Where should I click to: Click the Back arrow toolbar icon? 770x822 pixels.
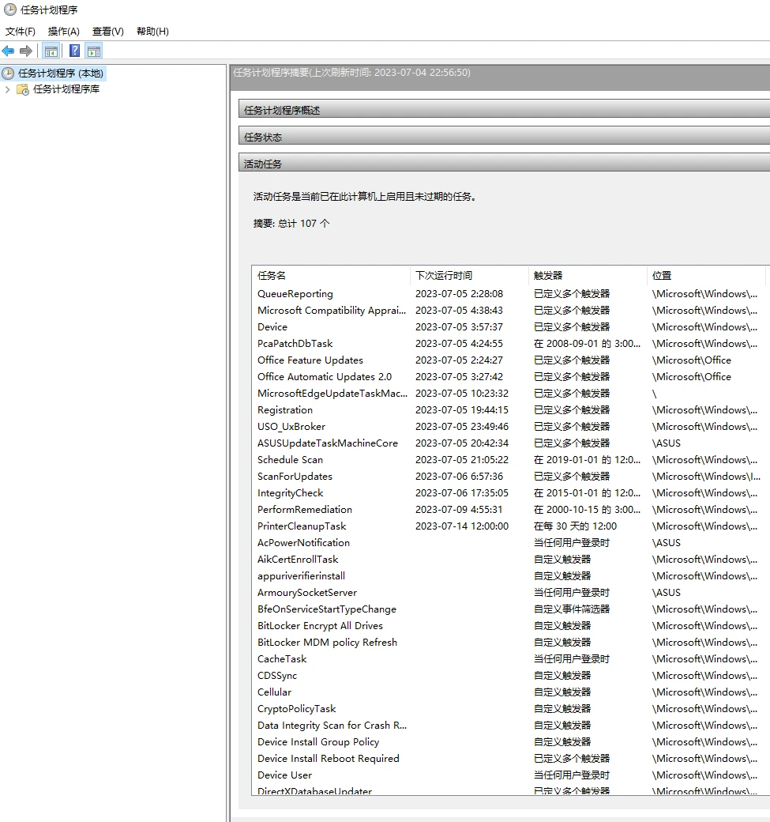point(8,51)
